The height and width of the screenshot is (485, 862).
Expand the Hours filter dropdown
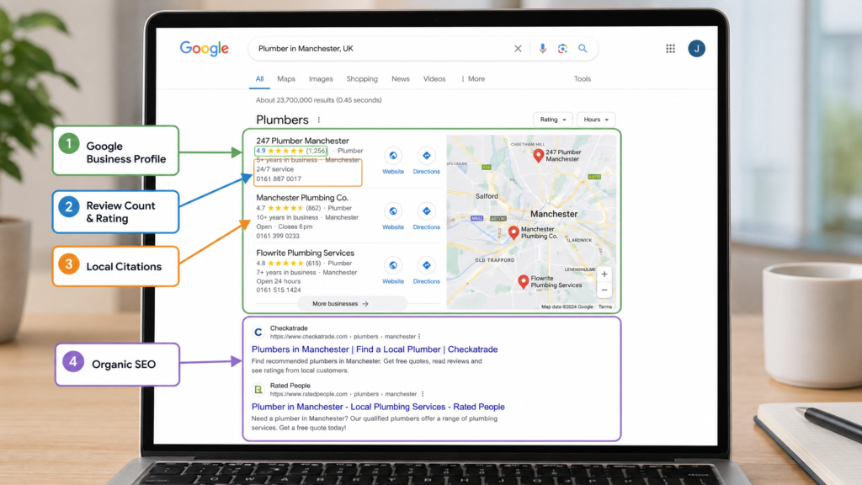(x=596, y=120)
